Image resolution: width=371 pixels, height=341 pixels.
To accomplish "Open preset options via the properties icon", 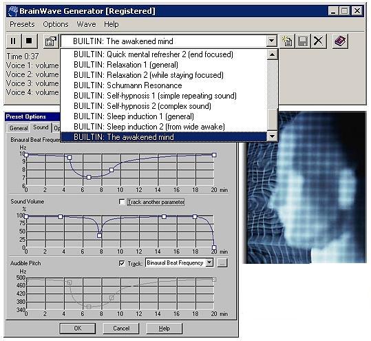I will click(x=51, y=41).
